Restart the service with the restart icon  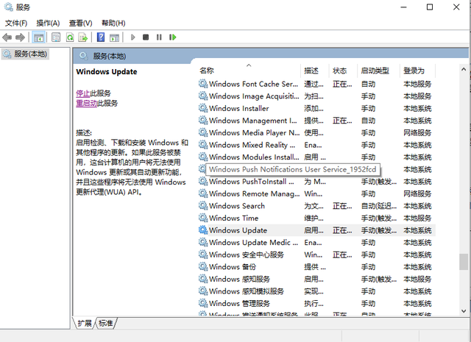click(x=172, y=38)
